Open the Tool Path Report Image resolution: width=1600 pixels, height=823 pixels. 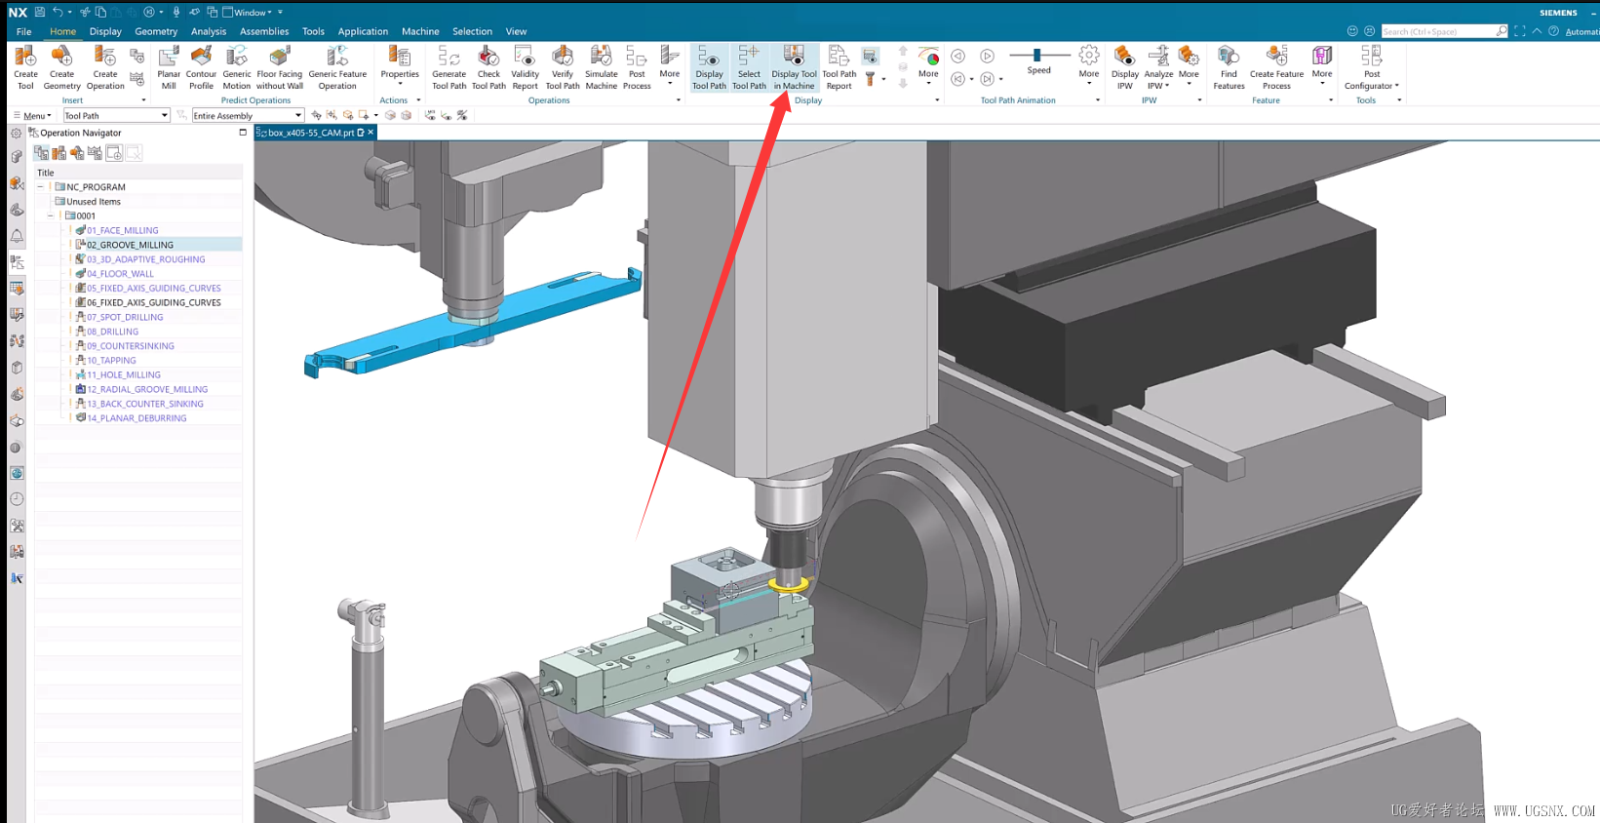(x=839, y=67)
